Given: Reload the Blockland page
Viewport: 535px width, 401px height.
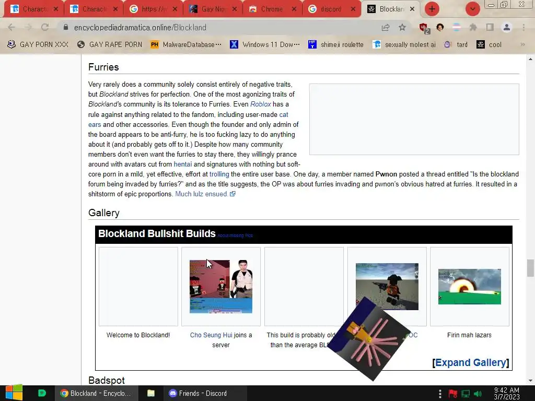Looking at the screenshot, I should (45, 27).
